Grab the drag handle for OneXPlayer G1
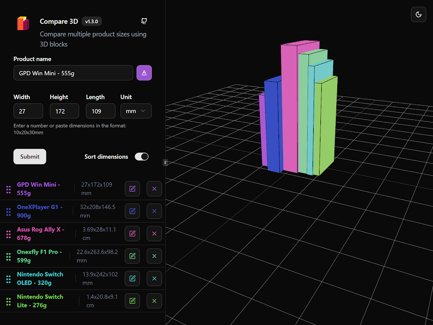 pos(9,212)
